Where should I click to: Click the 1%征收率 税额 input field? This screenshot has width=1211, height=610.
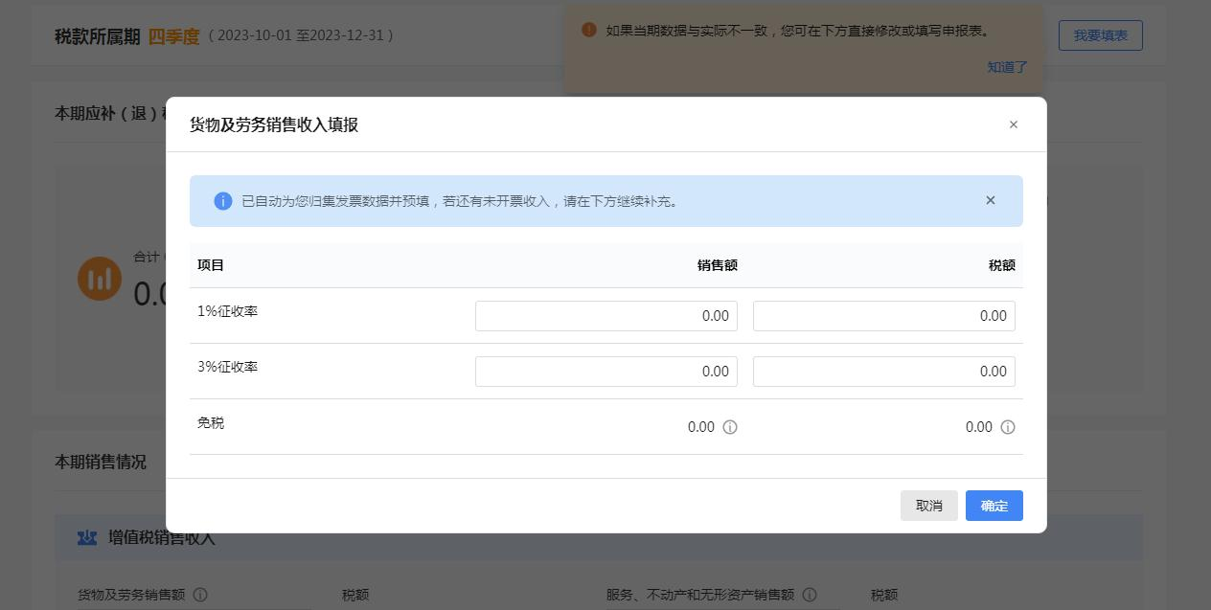point(883,316)
